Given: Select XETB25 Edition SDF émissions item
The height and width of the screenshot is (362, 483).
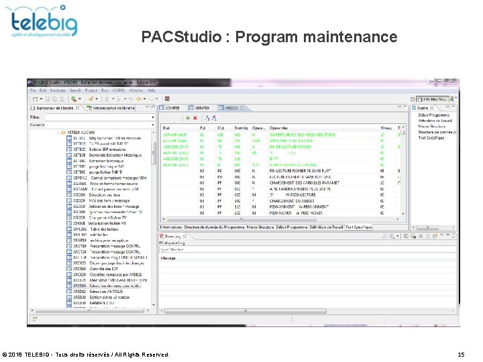Looking at the screenshot, I should coord(97,149).
